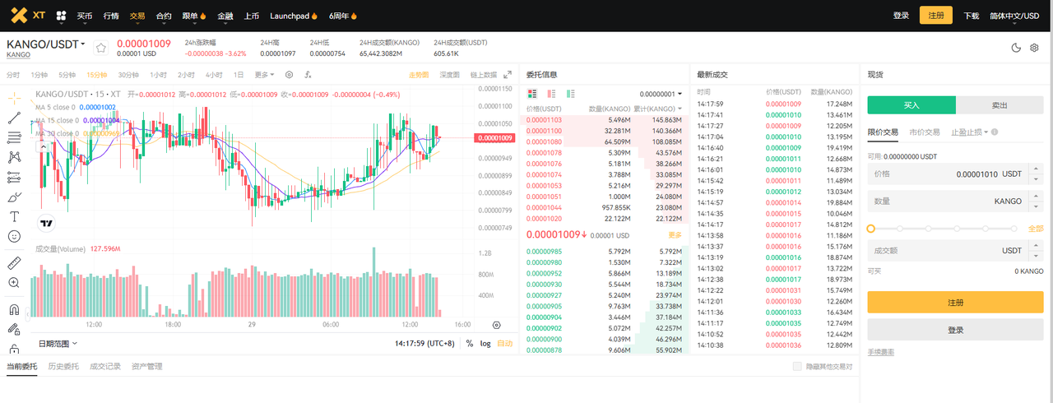Open order book precision 0.00000001 dropdown

661,94
